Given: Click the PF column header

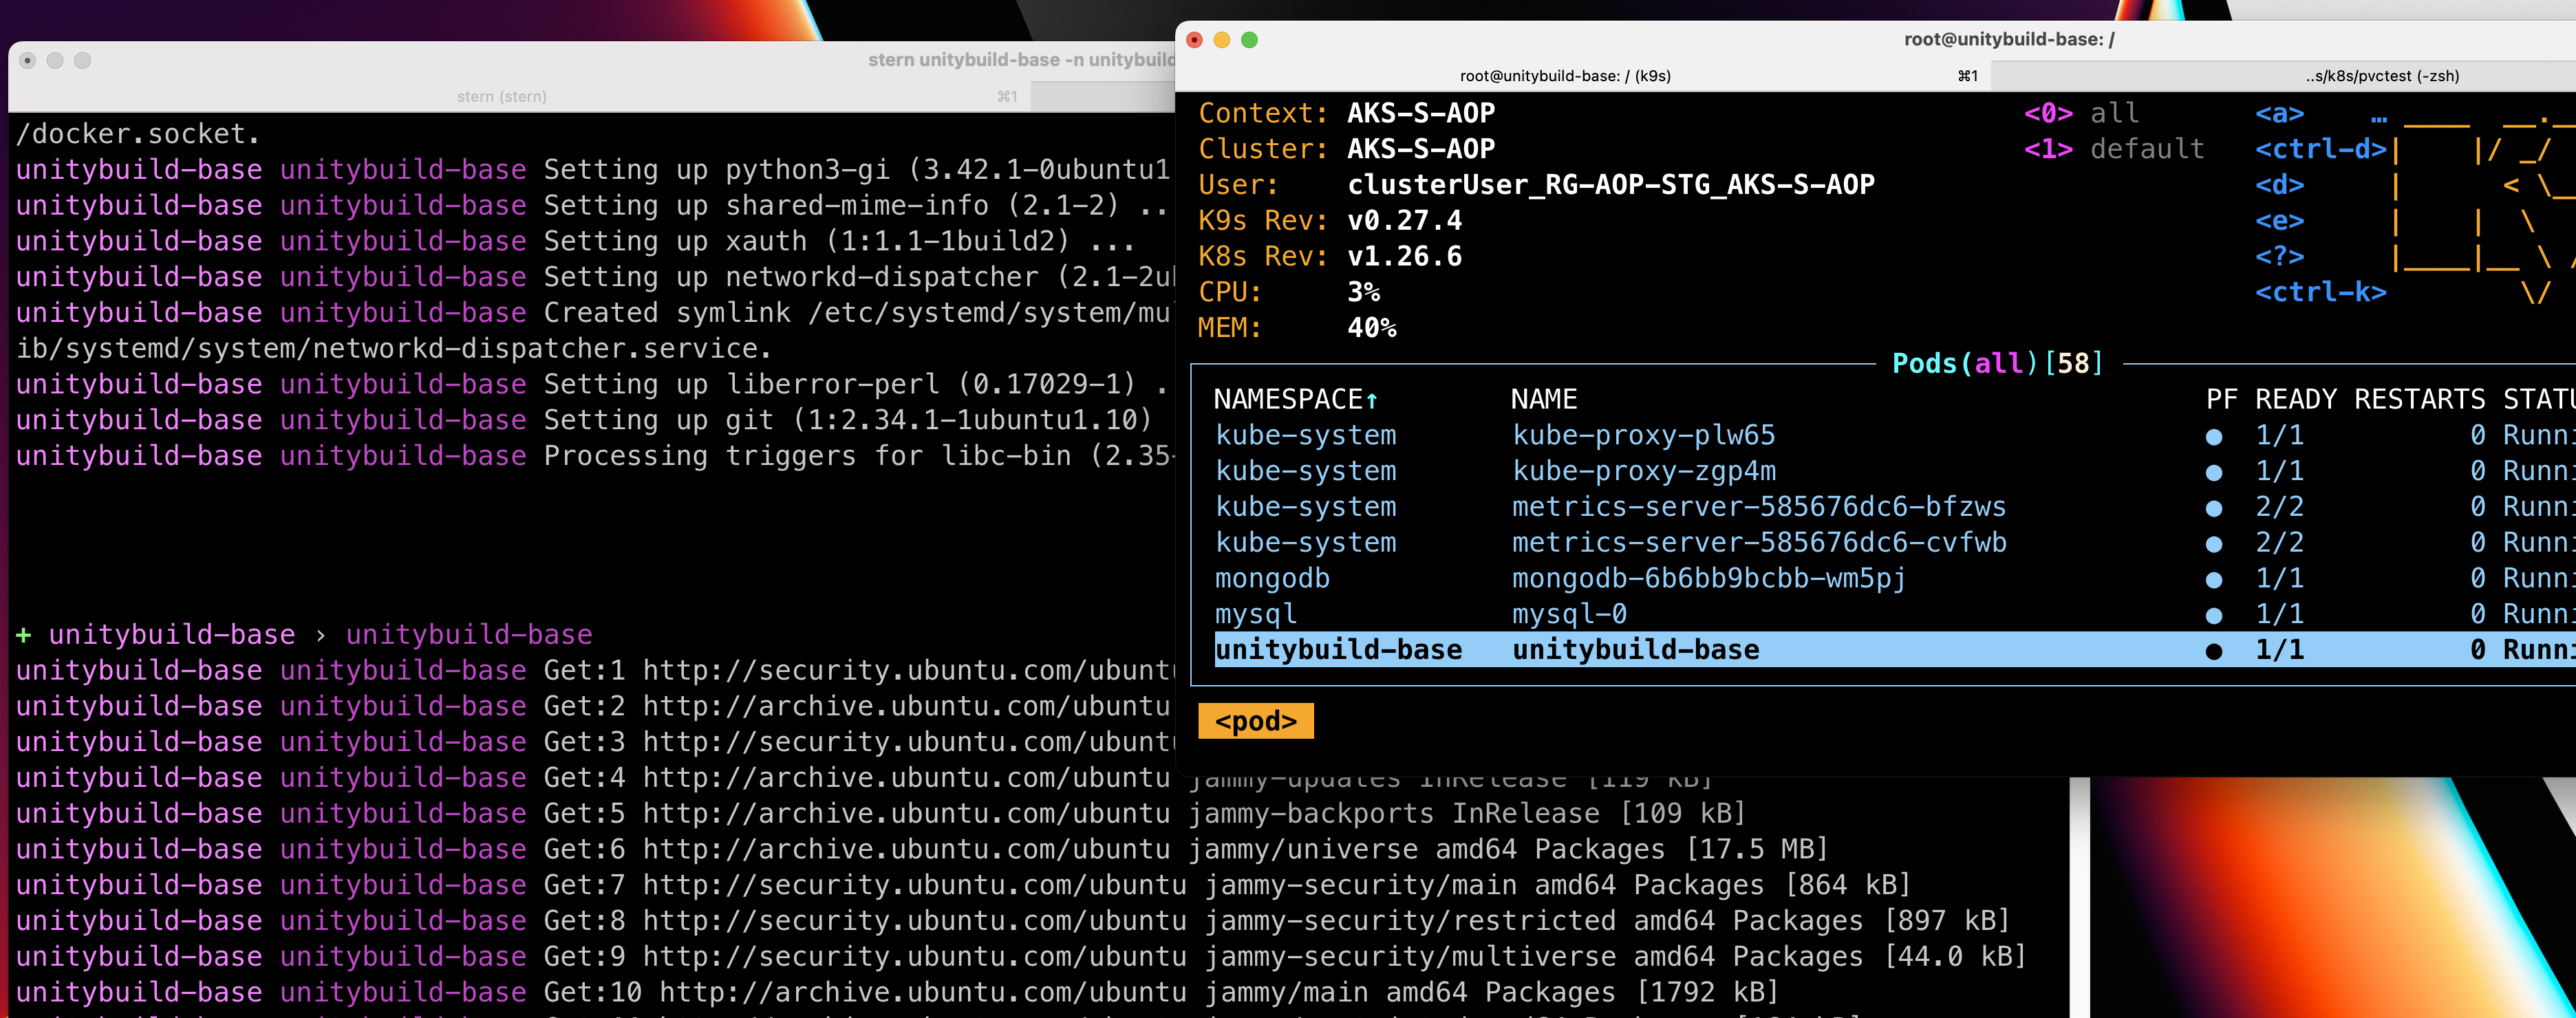Looking at the screenshot, I should coord(2221,400).
